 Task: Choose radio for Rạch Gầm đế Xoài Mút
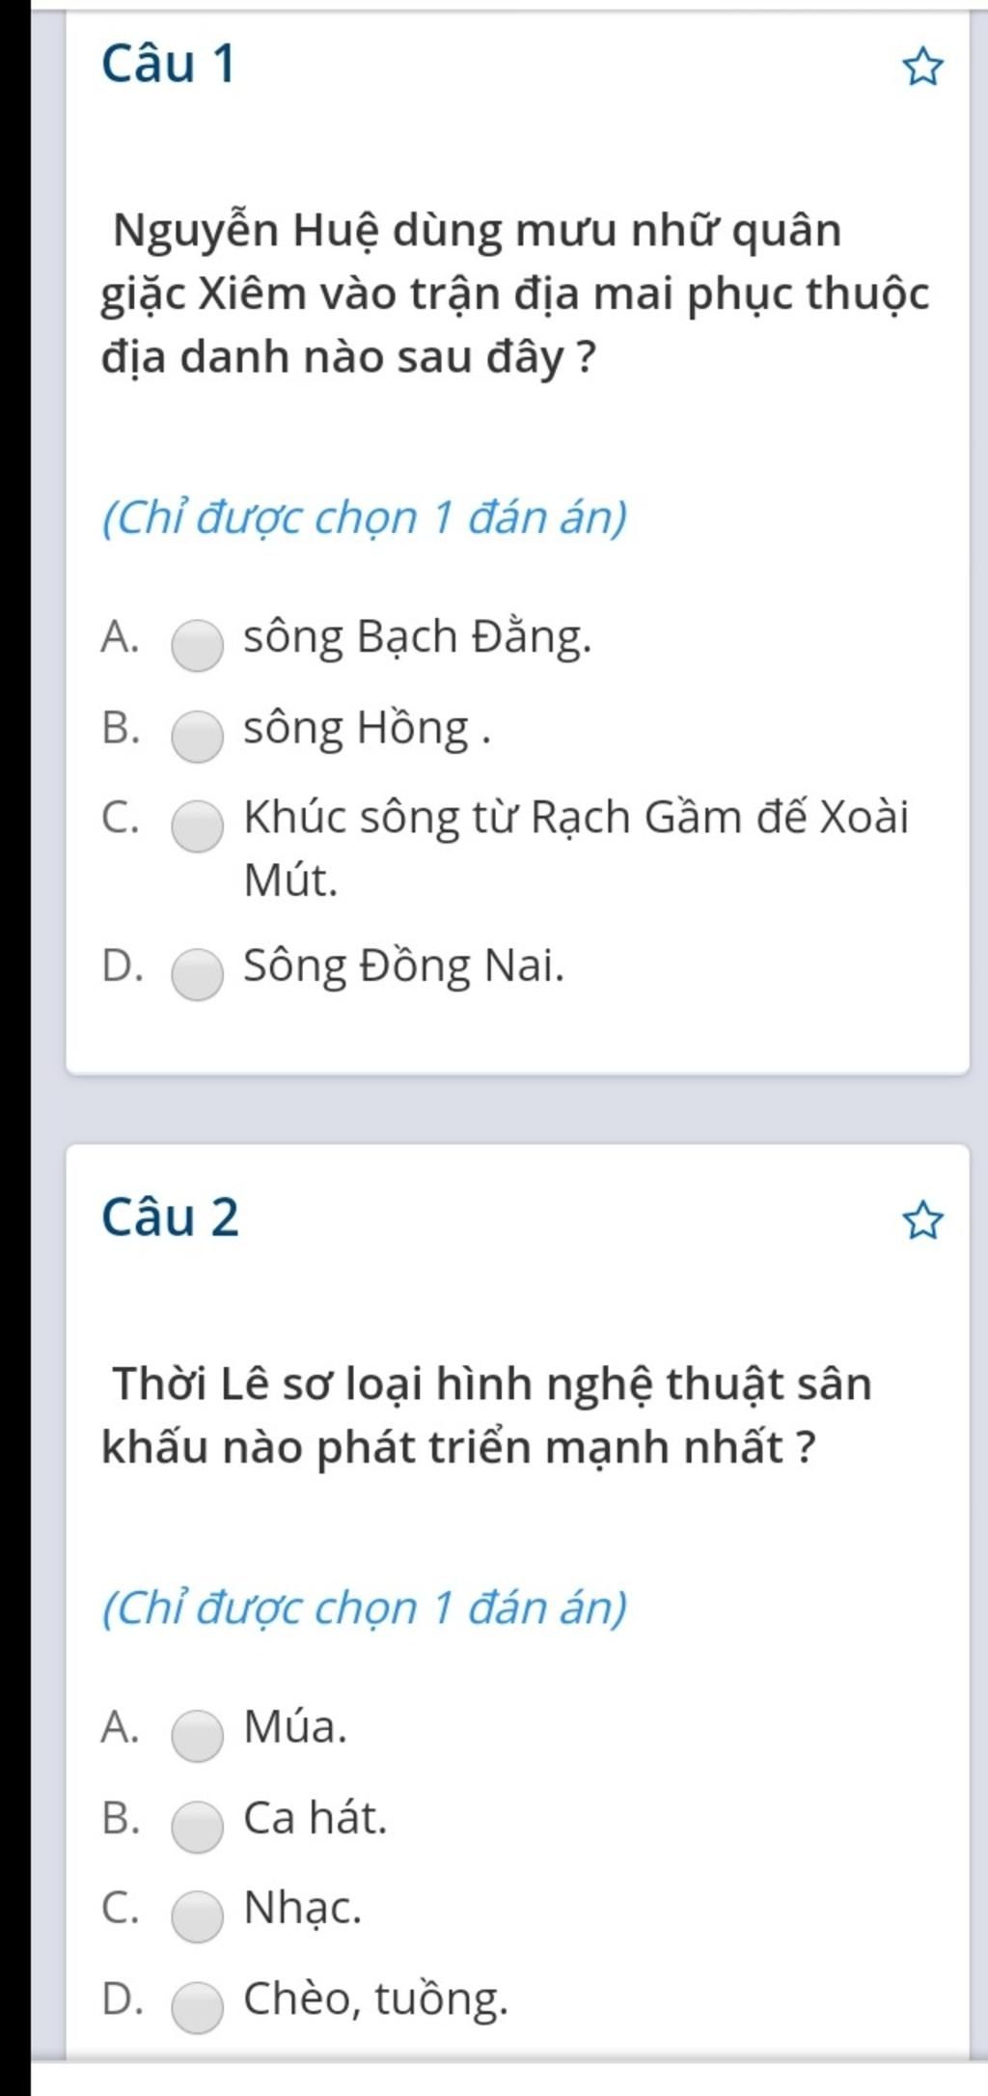click(198, 826)
